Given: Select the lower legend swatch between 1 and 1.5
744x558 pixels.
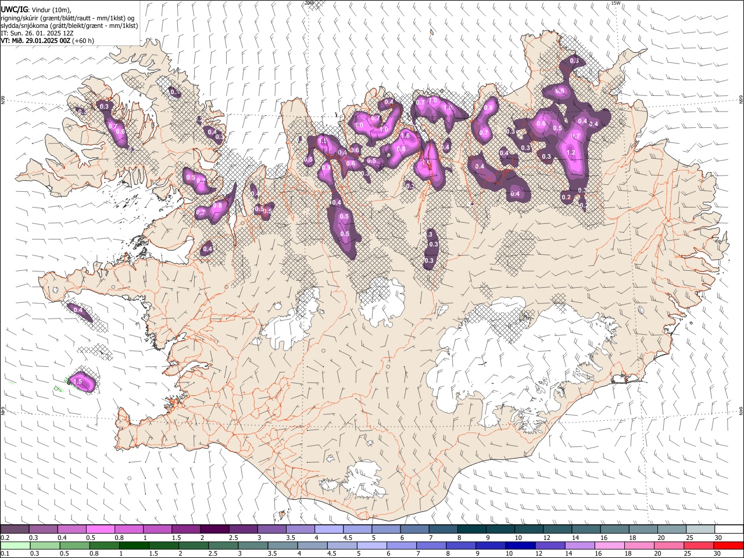Looking at the screenshot, I should tap(134, 545).
